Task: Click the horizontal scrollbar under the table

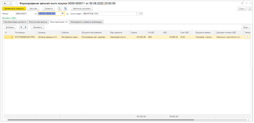Action: coord(100,120)
